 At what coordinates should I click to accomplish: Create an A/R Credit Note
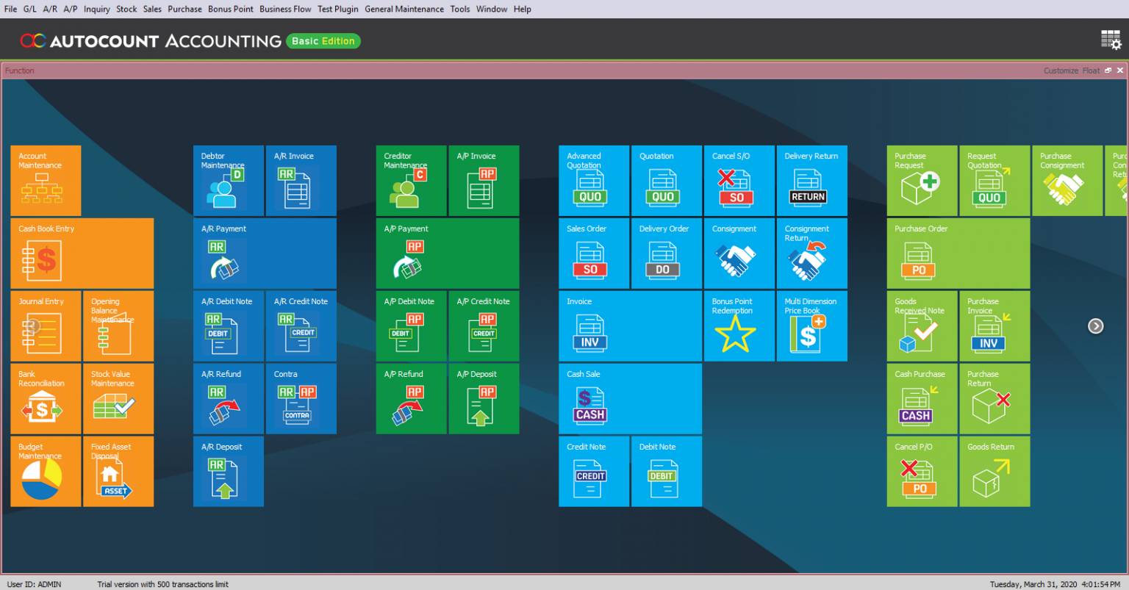click(x=301, y=325)
